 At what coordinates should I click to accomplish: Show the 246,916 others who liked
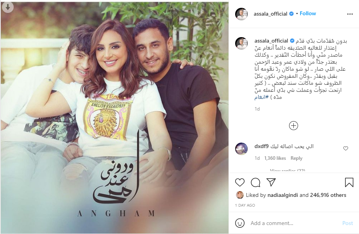pos(328,195)
